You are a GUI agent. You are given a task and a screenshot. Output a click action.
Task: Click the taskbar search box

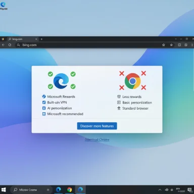[31, 190]
